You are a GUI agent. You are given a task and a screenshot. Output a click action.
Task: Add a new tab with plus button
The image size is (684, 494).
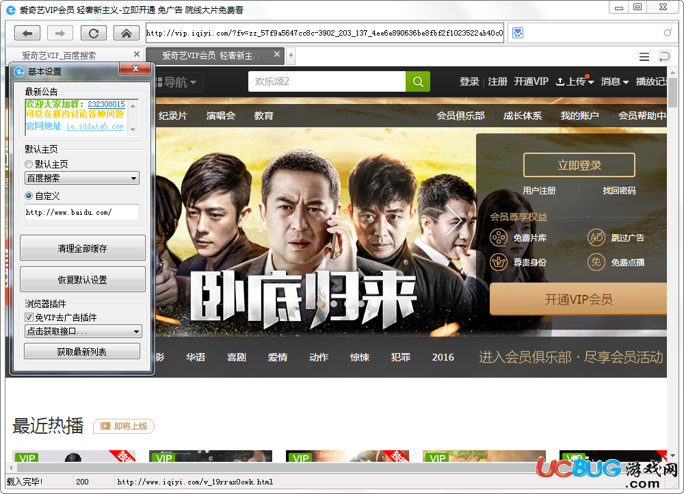[291, 55]
